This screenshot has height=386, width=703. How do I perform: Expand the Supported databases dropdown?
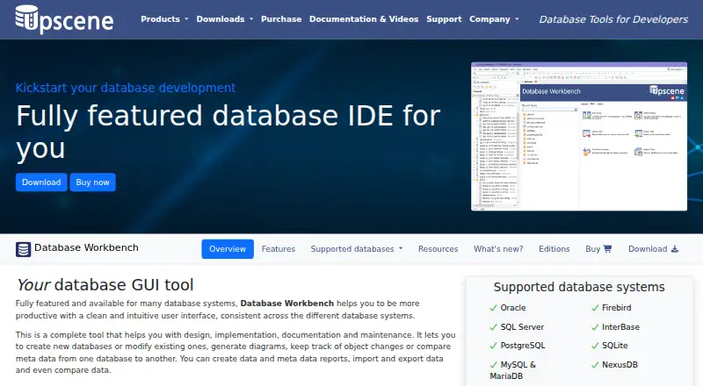click(x=357, y=249)
